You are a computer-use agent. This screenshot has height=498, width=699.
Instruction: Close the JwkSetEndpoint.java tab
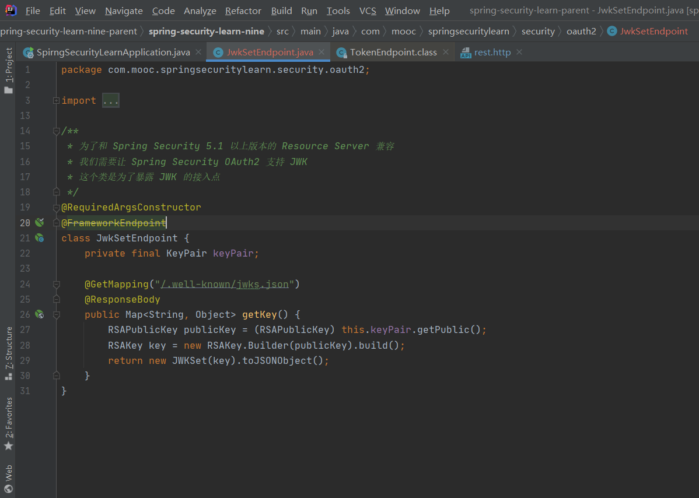(321, 52)
